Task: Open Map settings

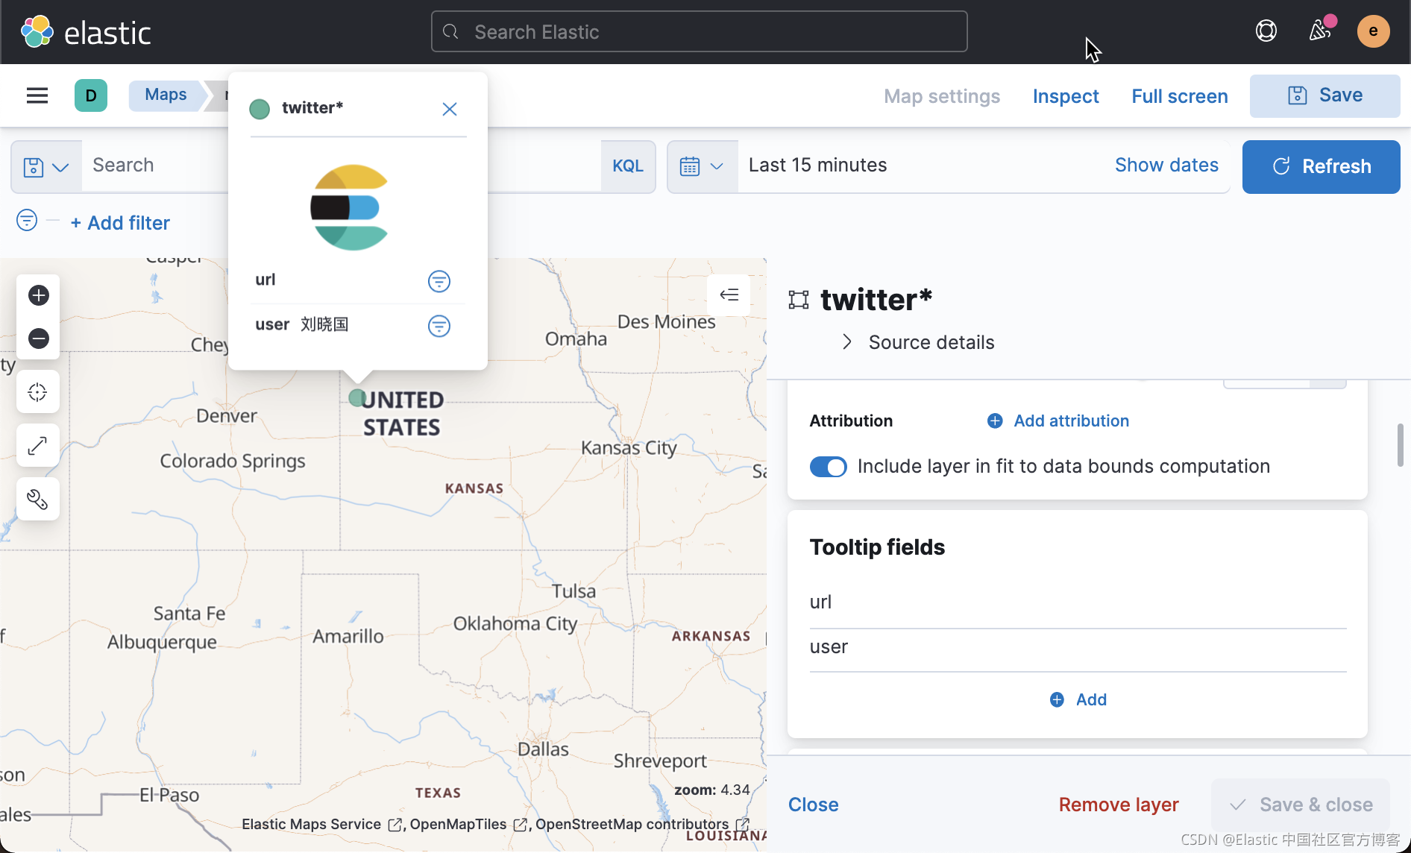Action: (x=942, y=96)
